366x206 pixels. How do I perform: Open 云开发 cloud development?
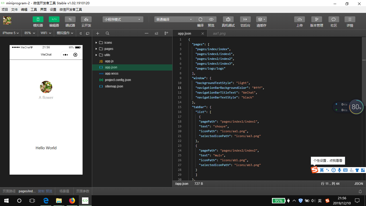86,19
